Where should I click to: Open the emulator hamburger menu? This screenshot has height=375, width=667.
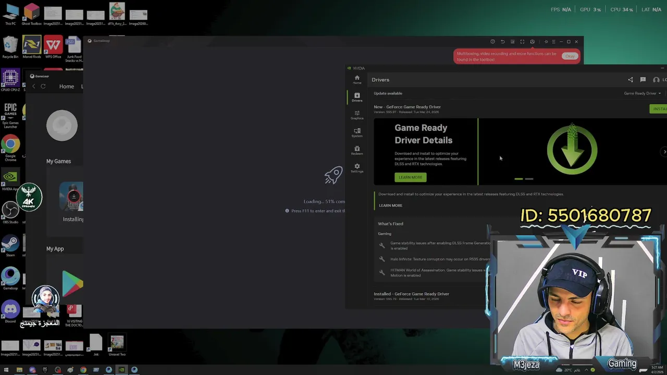tap(553, 42)
